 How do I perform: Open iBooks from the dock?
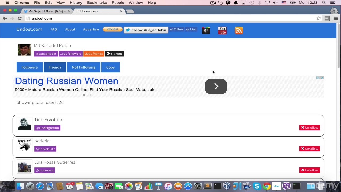178,186
